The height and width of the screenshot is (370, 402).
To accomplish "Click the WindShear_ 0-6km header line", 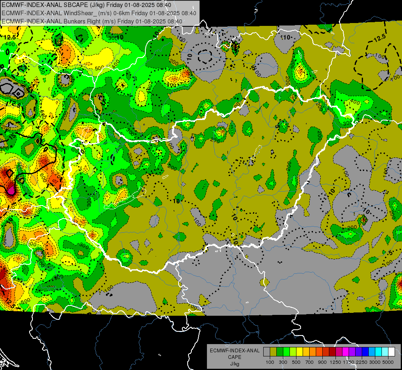I will click(x=99, y=13).
